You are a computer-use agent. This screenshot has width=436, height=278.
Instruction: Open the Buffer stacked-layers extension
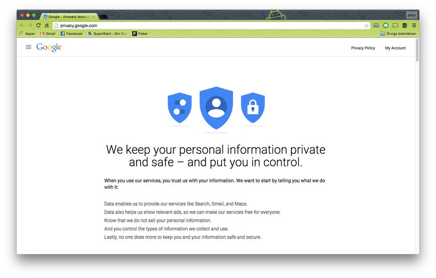pyautogui.click(x=404, y=25)
